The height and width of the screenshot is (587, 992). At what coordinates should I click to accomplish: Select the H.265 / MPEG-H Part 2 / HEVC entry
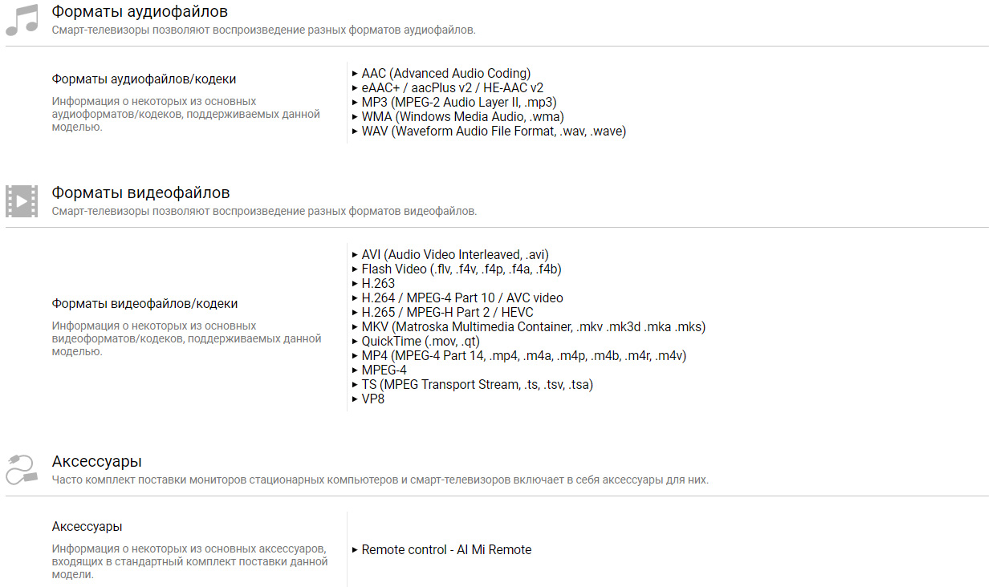click(x=447, y=313)
